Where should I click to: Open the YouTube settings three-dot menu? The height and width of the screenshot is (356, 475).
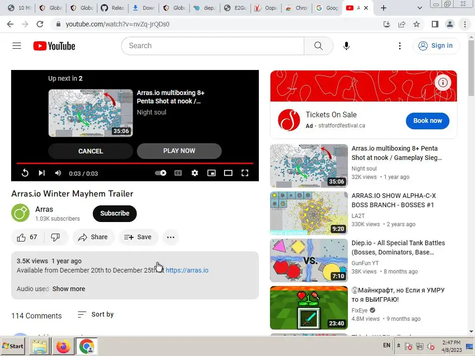[x=399, y=46]
